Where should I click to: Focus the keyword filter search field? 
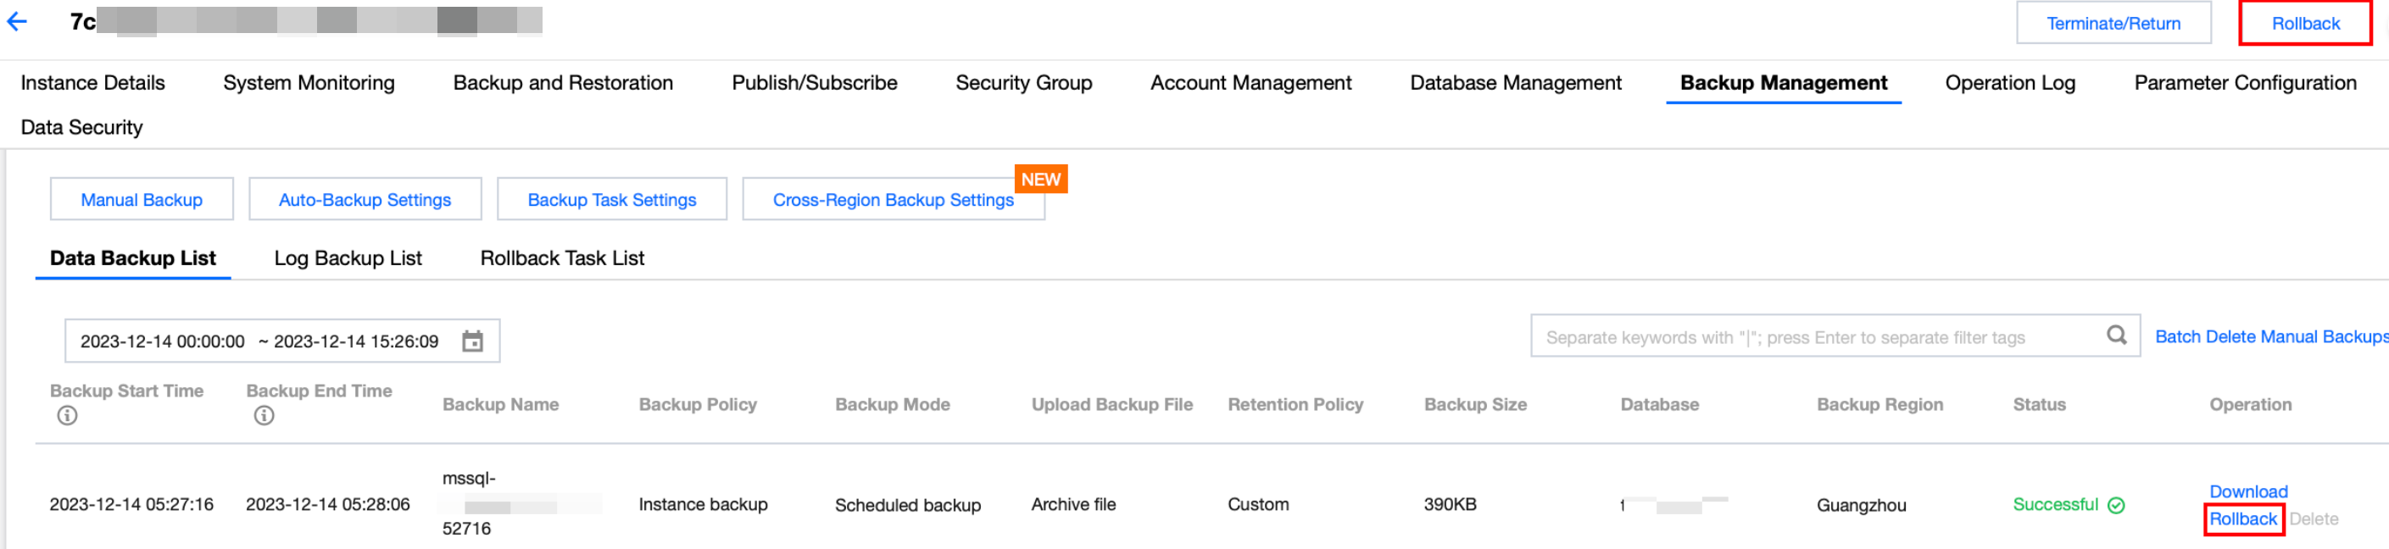pos(1808,337)
